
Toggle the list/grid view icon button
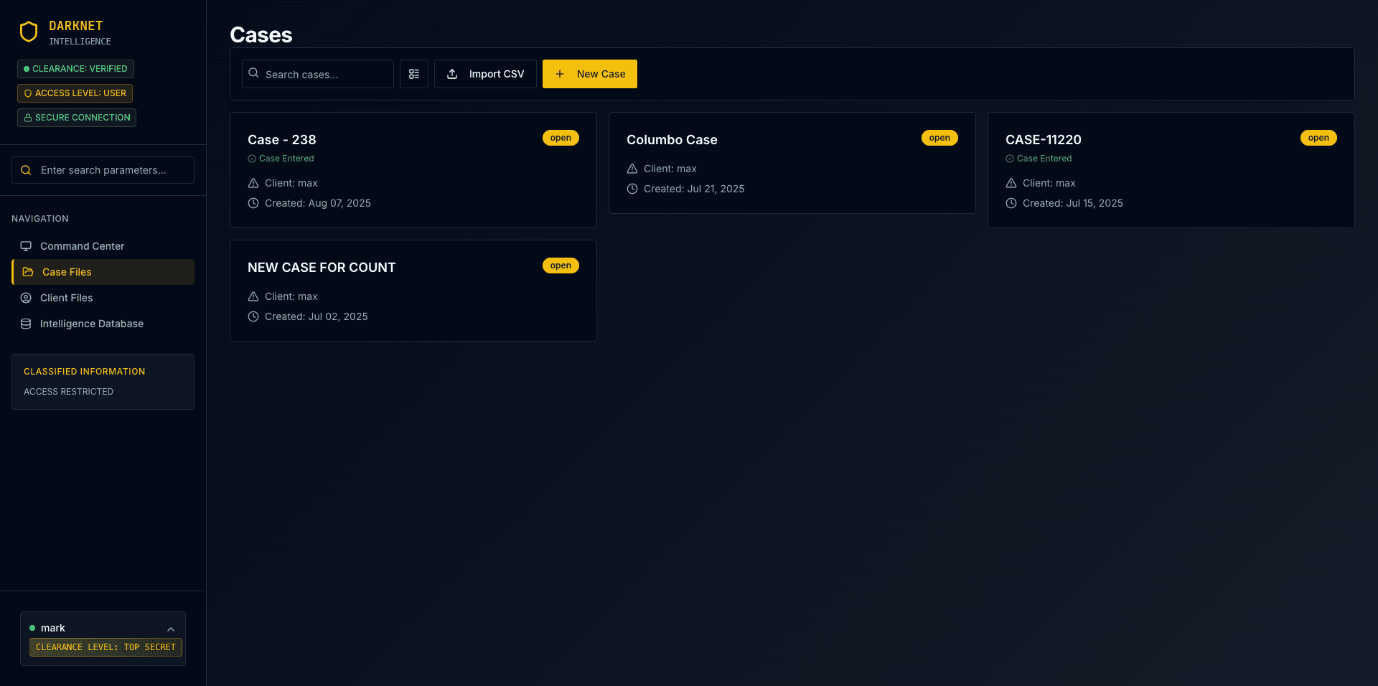click(414, 74)
